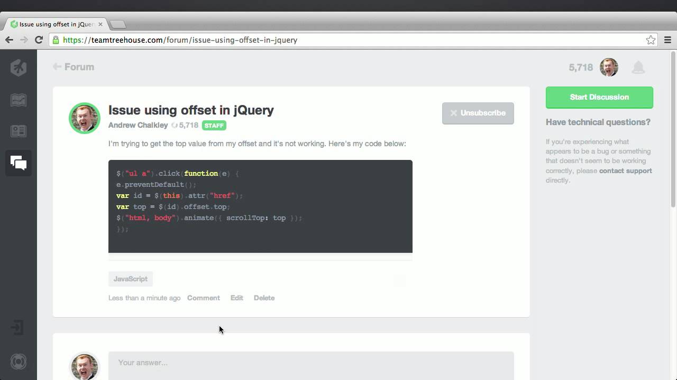Click the post author's avatar
Viewport: 677px width, 380px height.
(x=85, y=118)
